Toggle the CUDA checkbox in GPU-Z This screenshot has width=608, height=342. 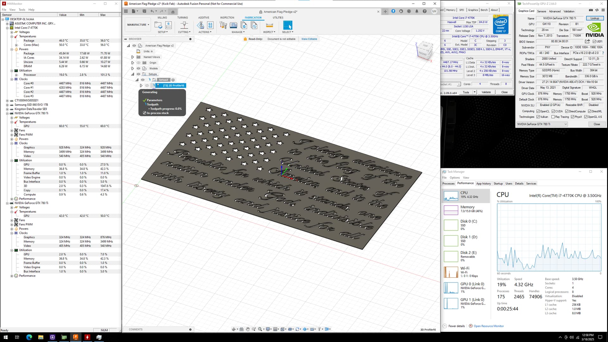(553, 111)
